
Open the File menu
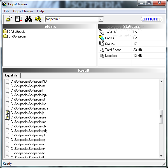(x=7, y=11)
